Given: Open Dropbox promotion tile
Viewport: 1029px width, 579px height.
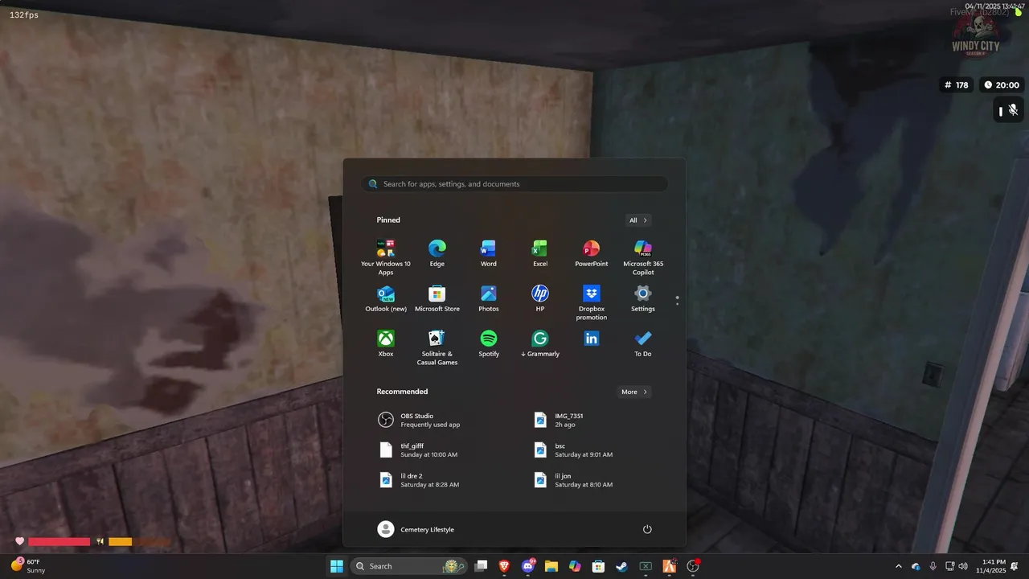Looking at the screenshot, I should (x=592, y=302).
